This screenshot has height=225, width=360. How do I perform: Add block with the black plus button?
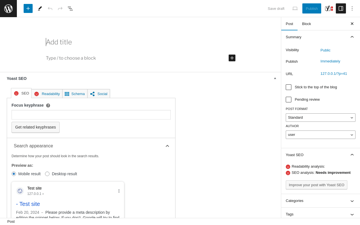232,58
